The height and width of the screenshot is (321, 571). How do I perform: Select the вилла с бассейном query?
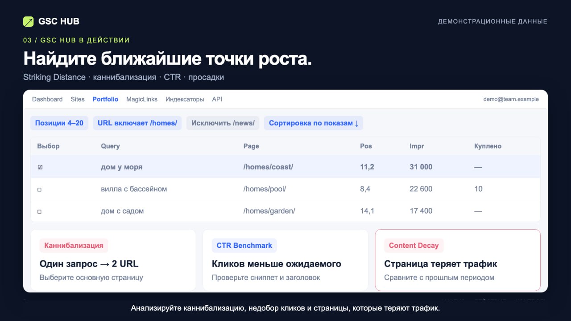(134, 189)
